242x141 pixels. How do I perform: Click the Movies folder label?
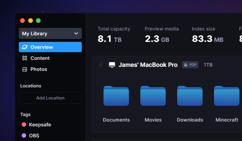coord(153,120)
